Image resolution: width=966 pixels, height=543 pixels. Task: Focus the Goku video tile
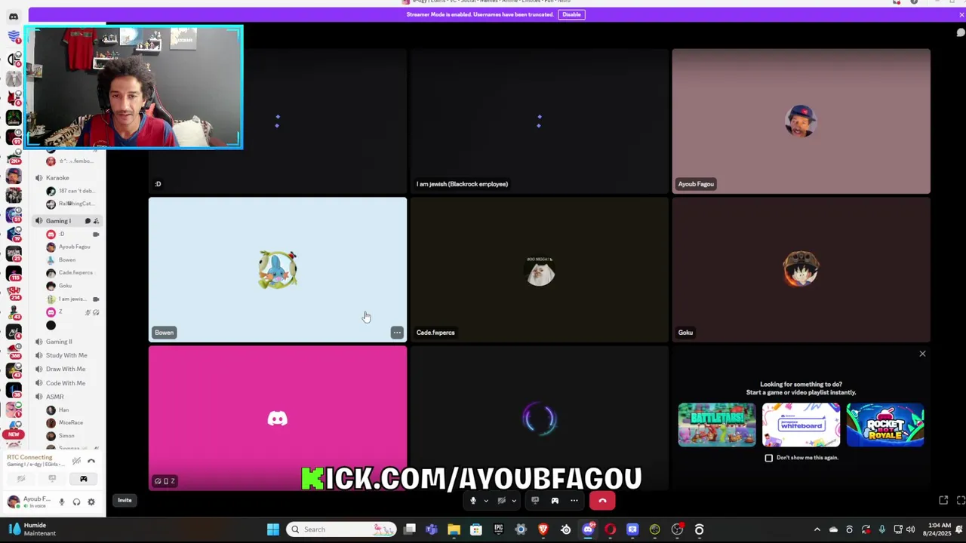click(801, 270)
